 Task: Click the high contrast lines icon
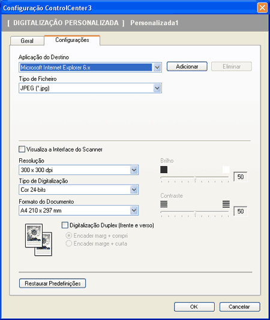[226, 204]
